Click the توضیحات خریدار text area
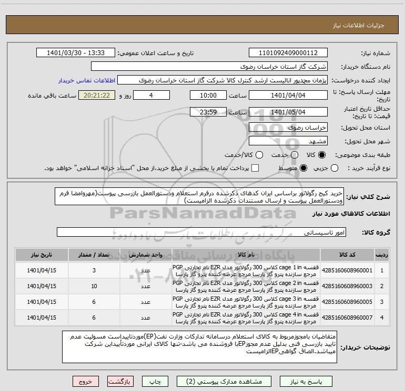Viewport: 405px width, 391px height. click(x=199, y=347)
